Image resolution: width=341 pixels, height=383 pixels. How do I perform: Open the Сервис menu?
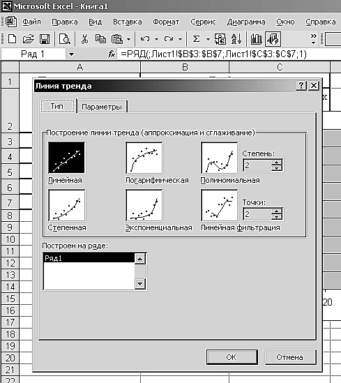click(x=203, y=22)
